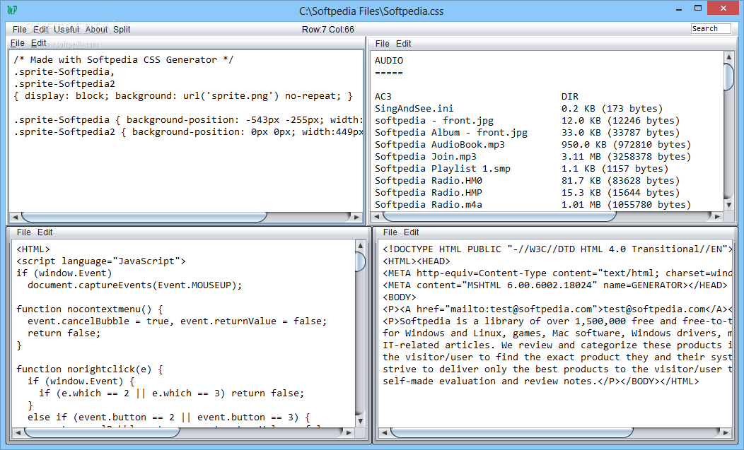Click the app icon in title bar
The height and width of the screenshot is (450, 744).
(12, 10)
